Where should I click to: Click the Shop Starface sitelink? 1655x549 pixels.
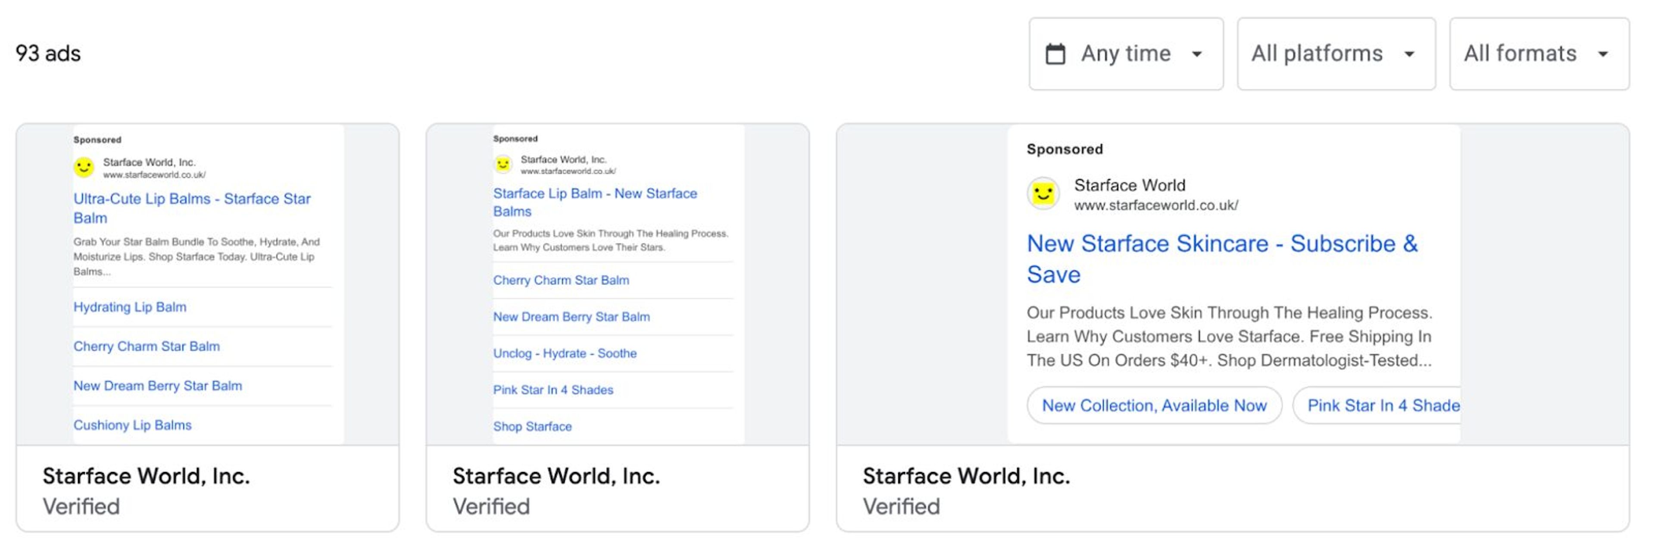pyautogui.click(x=532, y=426)
